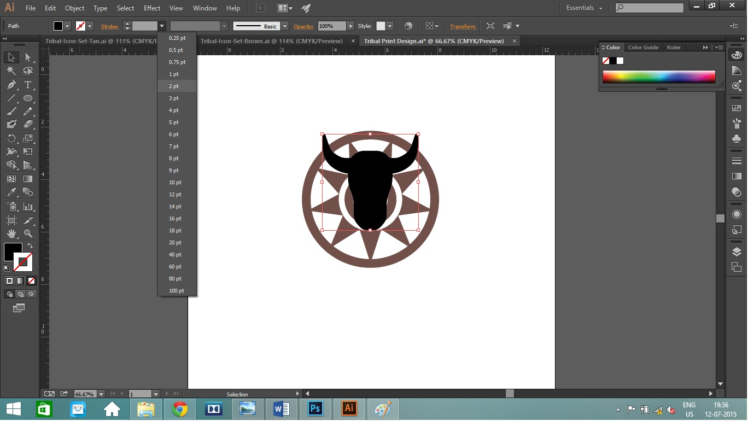The height and width of the screenshot is (421, 748).
Task: Click the Stroke panel link
Action: click(x=110, y=26)
